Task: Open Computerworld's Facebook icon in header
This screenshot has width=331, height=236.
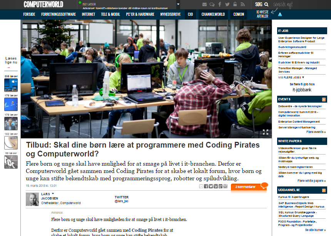Action: click(219, 5)
